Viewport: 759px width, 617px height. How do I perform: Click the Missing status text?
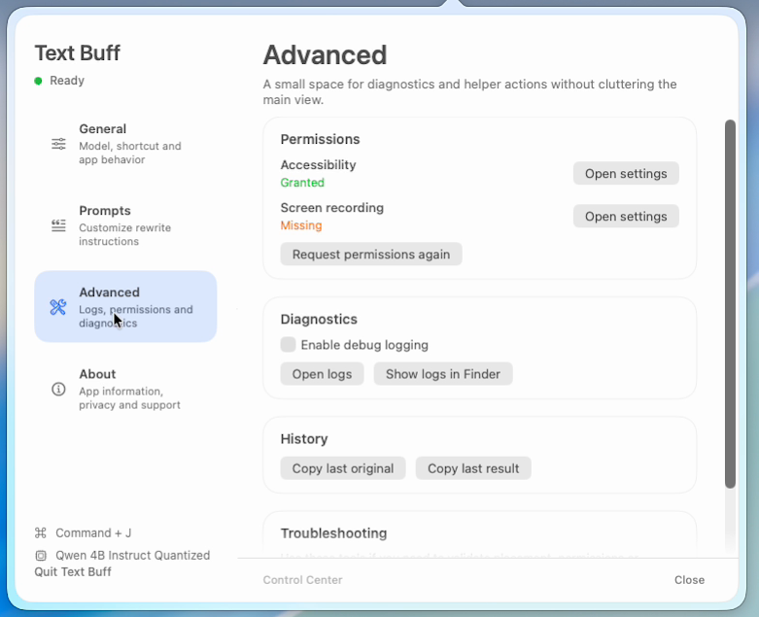[301, 225]
